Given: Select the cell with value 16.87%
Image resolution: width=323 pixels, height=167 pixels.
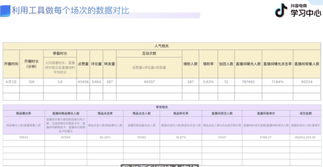Looking at the screenshot, I should pos(181,138).
